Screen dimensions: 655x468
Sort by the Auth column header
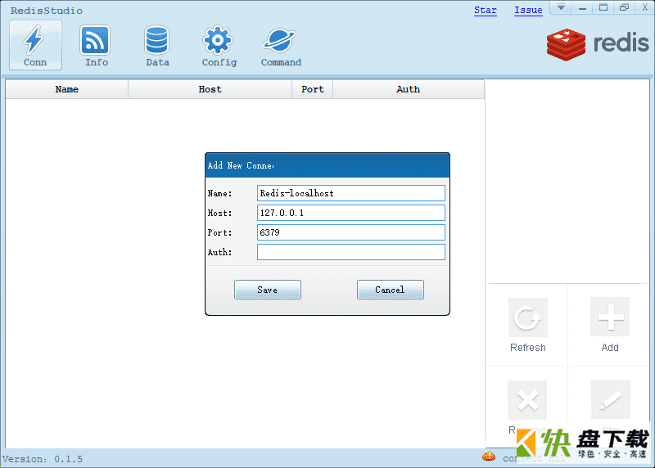point(408,89)
